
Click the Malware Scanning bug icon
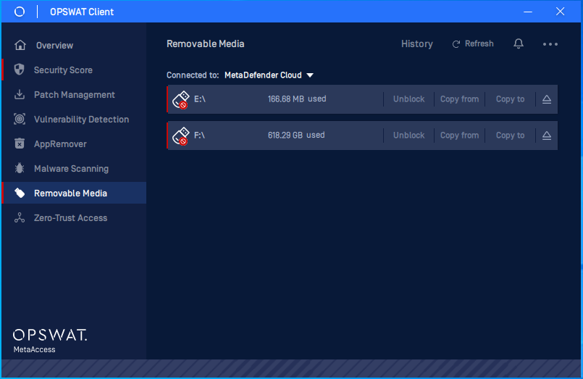pyautogui.click(x=20, y=168)
